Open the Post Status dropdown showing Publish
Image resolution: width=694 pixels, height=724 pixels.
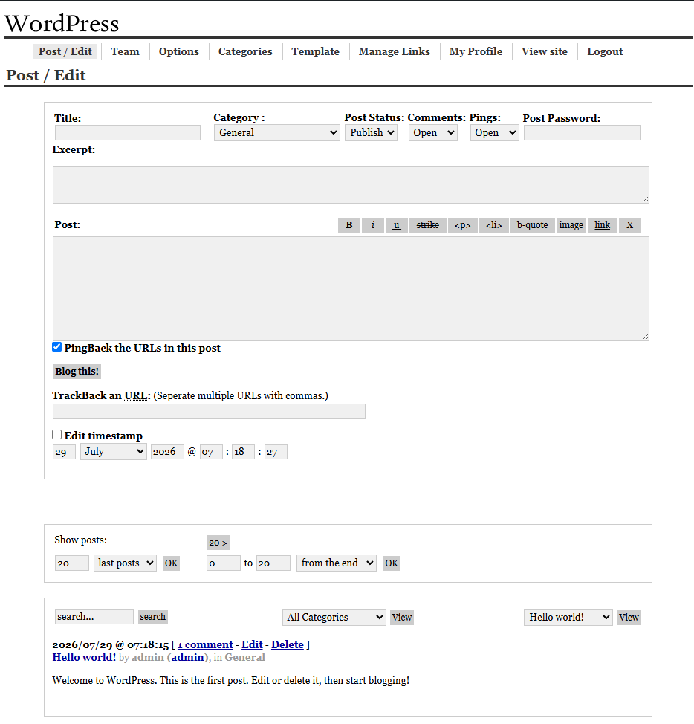pos(371,132)
